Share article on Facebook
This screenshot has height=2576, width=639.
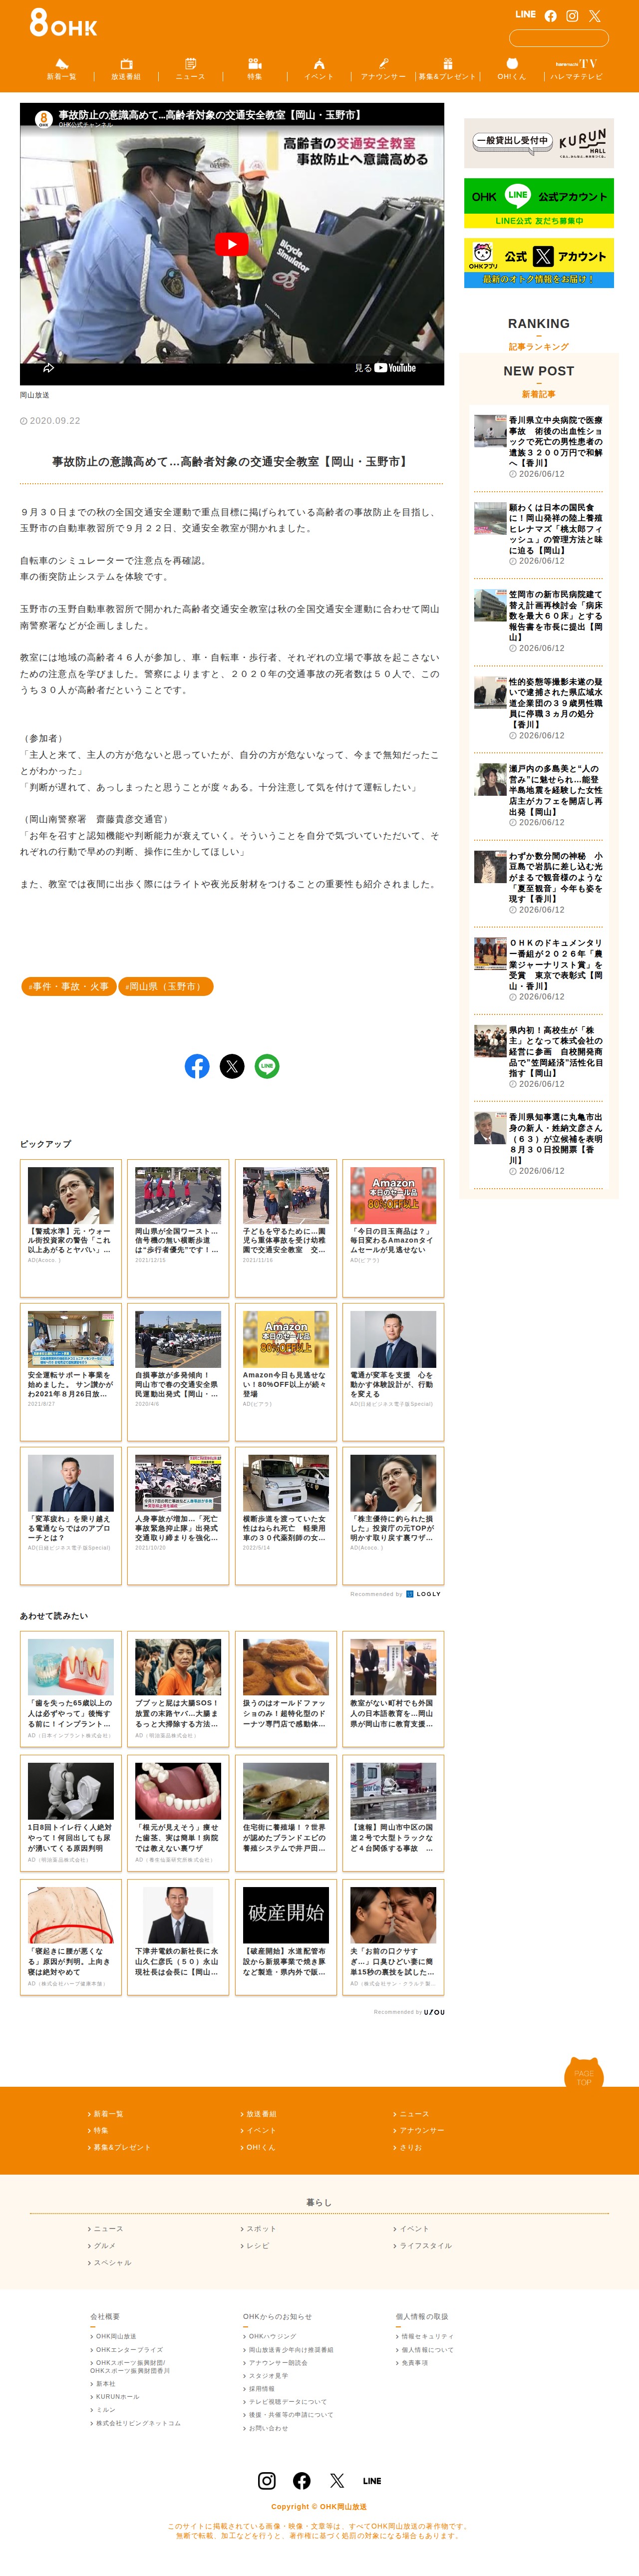click(197, 1066)
